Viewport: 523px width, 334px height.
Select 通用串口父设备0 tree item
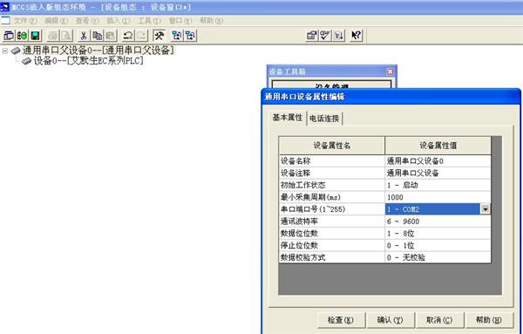pos(98,51)
